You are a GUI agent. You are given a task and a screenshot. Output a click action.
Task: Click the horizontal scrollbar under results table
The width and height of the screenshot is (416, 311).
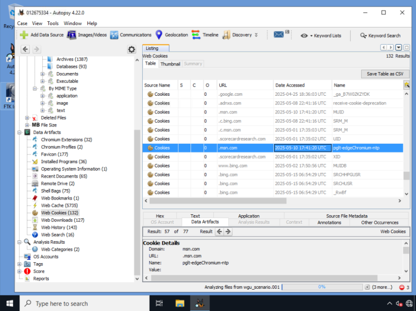pos(218,201)
